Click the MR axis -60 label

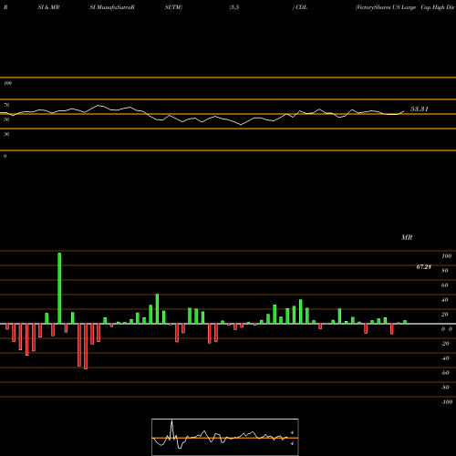445,373
